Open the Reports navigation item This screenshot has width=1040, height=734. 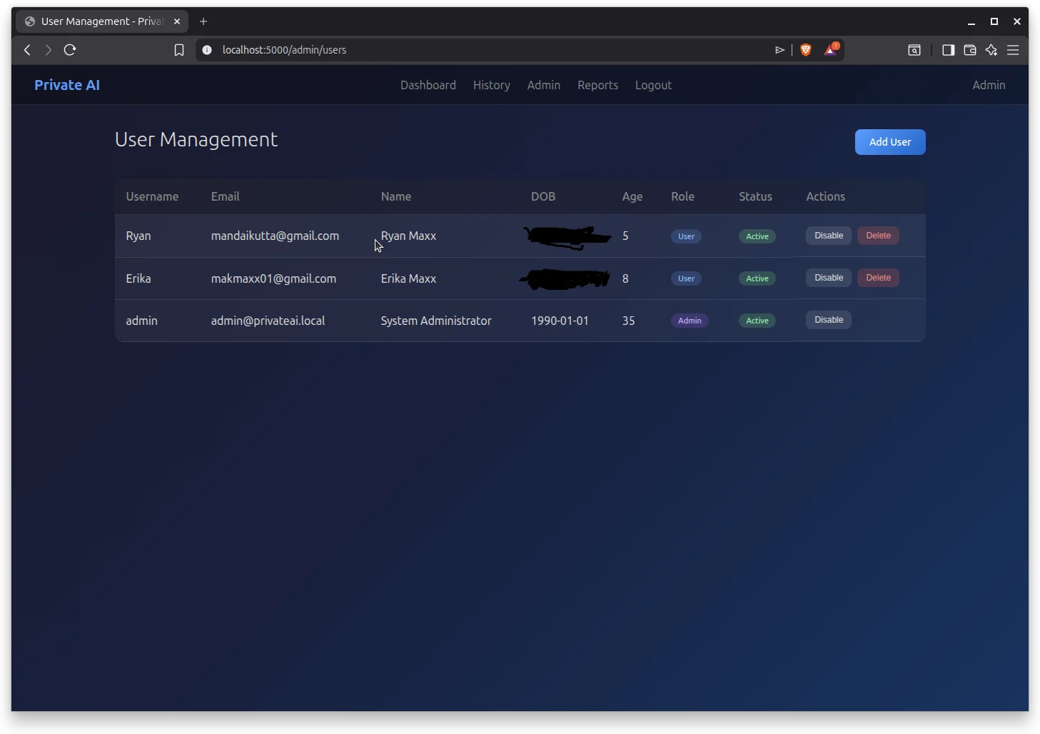[597, 85]
